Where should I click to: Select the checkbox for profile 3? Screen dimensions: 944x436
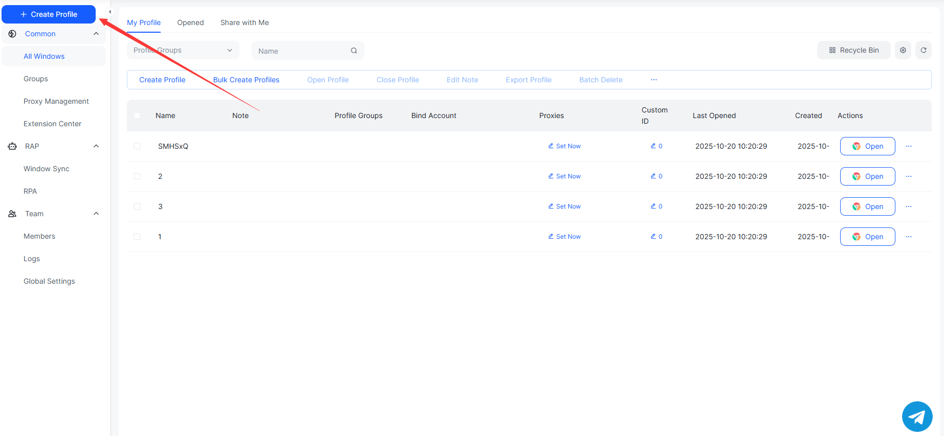(137, 206)
